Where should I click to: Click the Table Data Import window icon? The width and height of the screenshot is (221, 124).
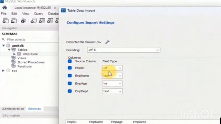coord(64,10)
